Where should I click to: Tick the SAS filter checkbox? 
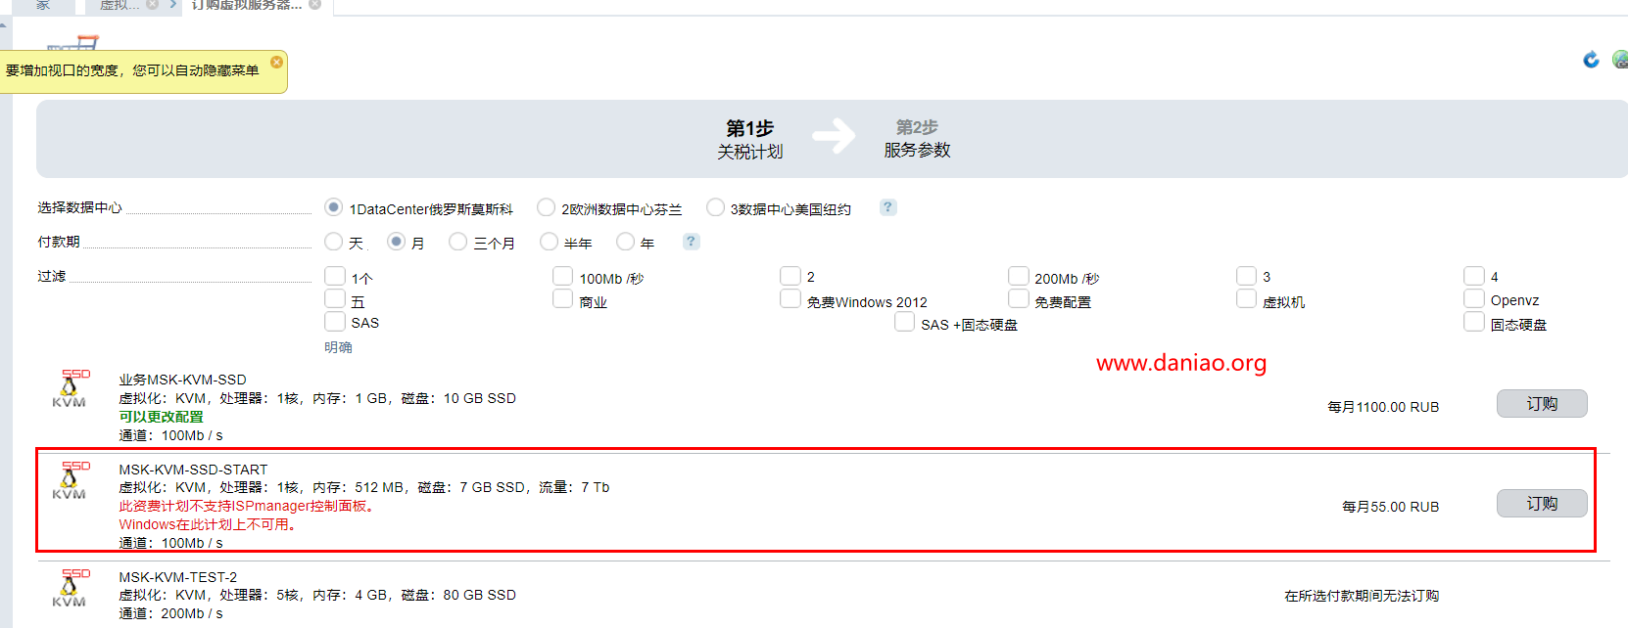coord(335,322)
